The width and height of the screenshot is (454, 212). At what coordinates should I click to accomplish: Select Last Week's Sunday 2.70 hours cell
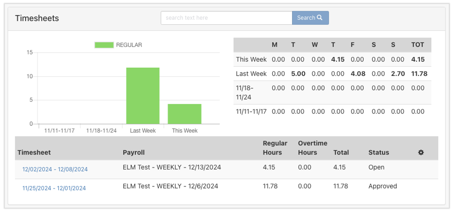coord(398,74)
